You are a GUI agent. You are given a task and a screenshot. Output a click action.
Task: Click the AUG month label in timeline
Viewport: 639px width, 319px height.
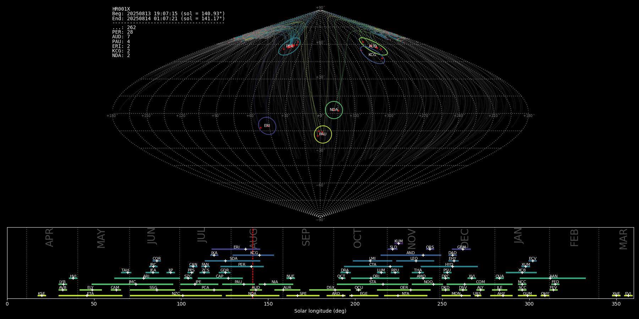point(253,238)
